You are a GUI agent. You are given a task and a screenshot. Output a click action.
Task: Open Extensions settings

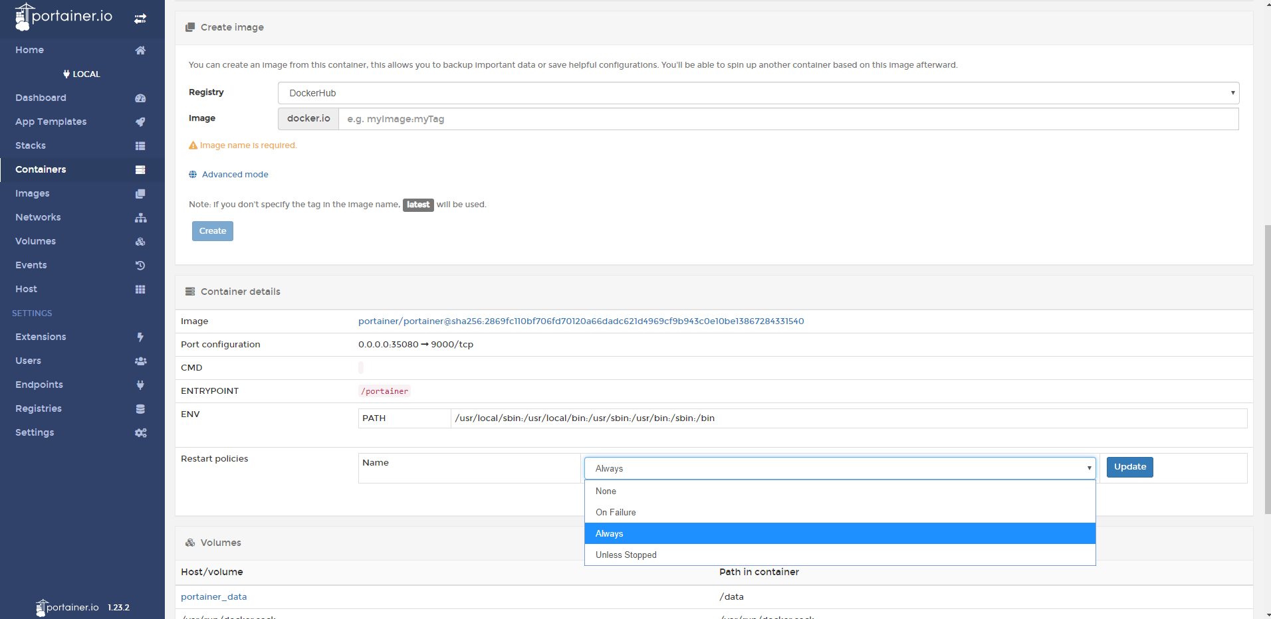41,337
